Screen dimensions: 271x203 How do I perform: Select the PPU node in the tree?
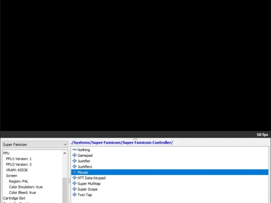(x=6, y=153)
